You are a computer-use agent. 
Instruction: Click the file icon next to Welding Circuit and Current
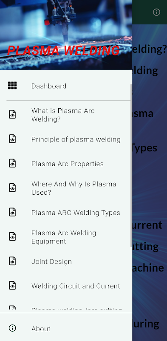12,285
